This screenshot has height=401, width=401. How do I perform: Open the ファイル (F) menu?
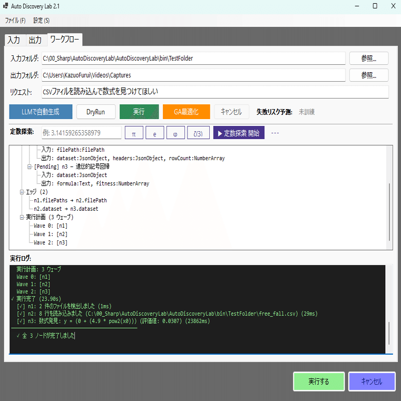(15, 21)
